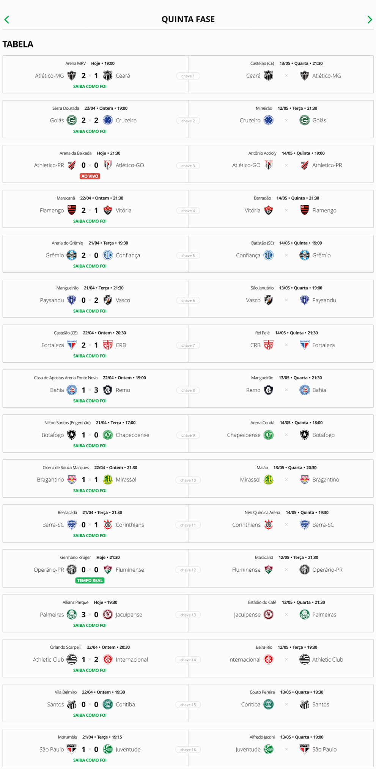Viewport: 376px width, 769px height.
Task: Open SAIBA COMO FOI for Flamengo vs Vitória
Action: (x=90, y=220)
